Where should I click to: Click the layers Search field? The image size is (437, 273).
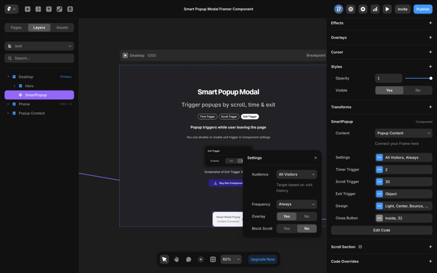click(39, 58)
